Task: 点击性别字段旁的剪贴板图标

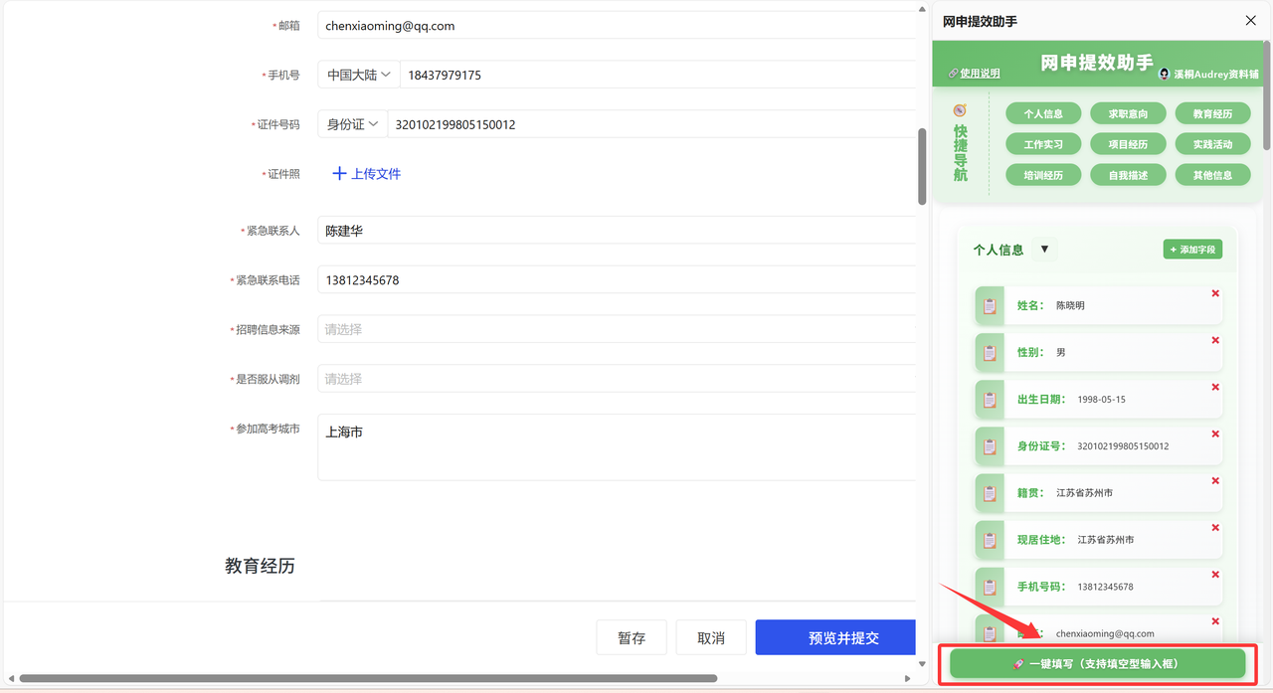Action: (990, 352)
